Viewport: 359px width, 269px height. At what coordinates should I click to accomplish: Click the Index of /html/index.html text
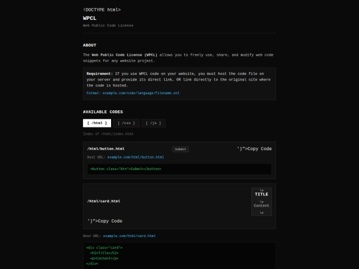coord(108,134)
